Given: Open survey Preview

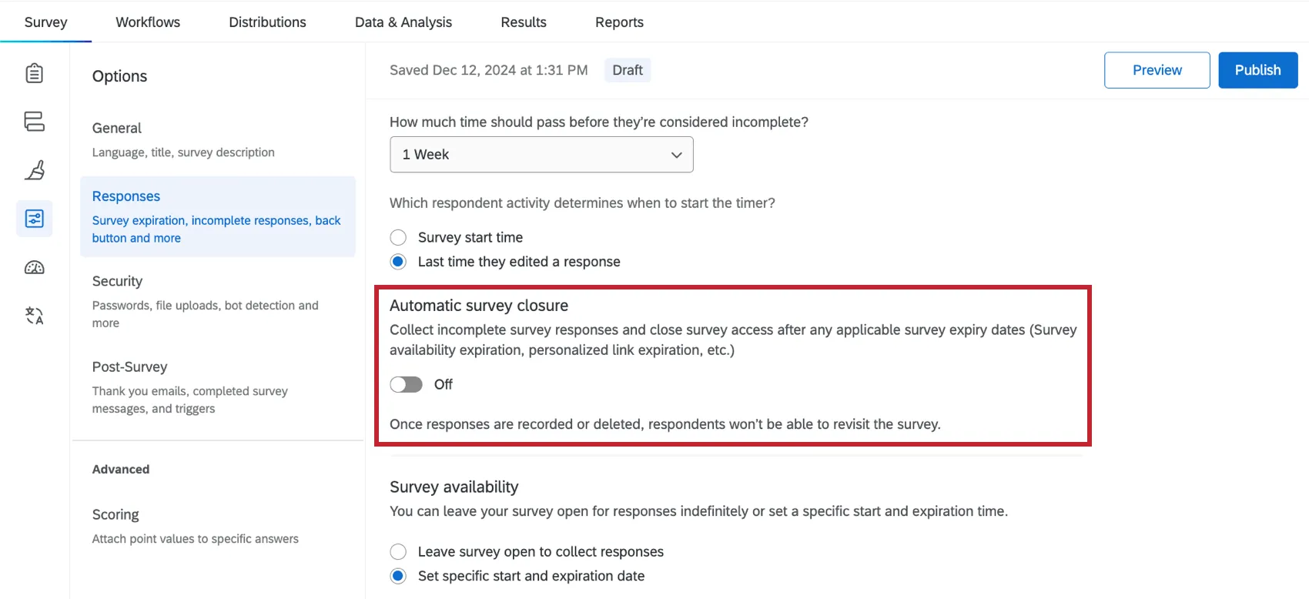Looking at the screenshot, I should point(1157,69).
